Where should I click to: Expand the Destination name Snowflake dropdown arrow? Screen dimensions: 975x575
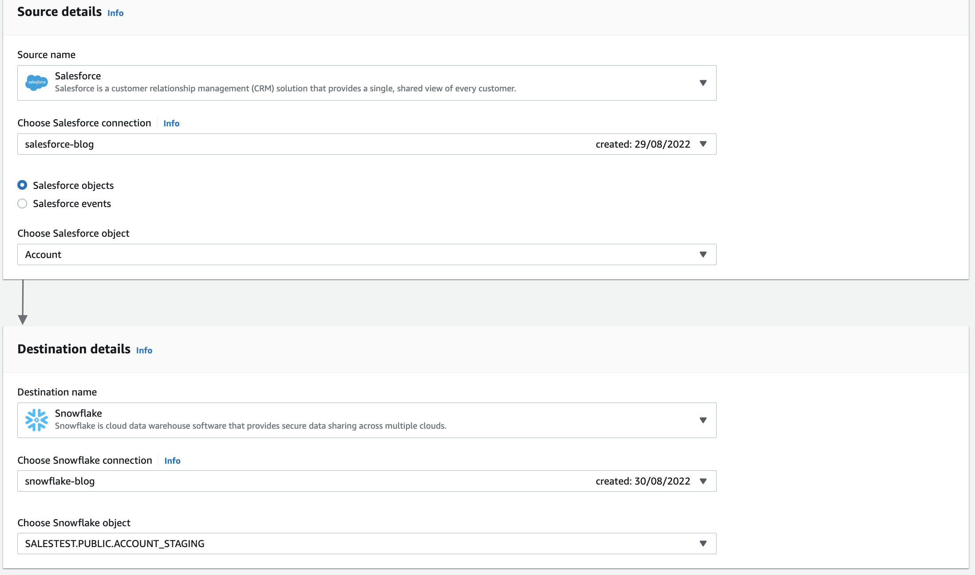703,420
